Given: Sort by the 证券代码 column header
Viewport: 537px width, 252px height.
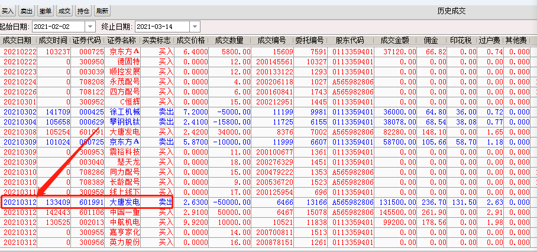Looking at the screenshot, I should pos(88,41).
